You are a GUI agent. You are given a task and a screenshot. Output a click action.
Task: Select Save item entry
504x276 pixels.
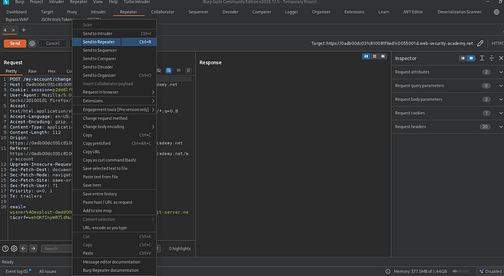coord(114,185)
